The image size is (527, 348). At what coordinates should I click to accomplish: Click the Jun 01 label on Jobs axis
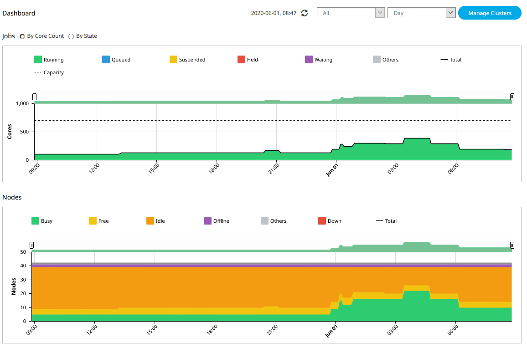333,170
